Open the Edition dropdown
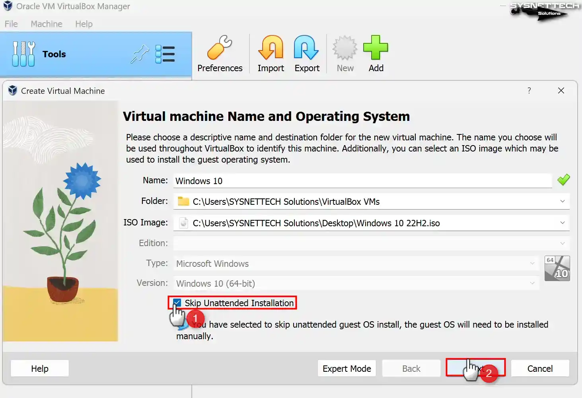This screenshot has width=582, height=398. (372, 243)
